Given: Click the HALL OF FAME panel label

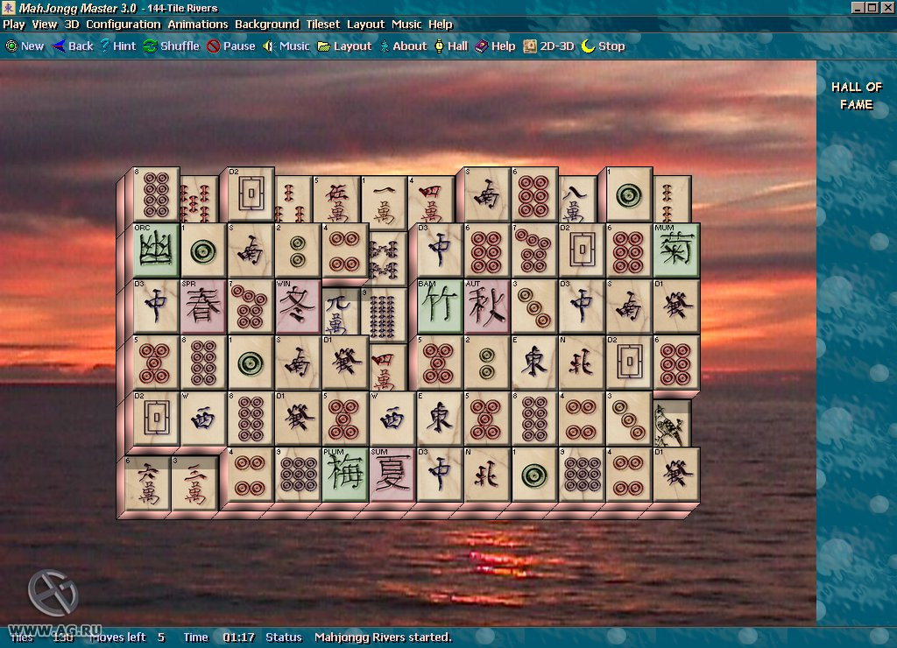Looking at the screenshot, I should pos(857,95).
